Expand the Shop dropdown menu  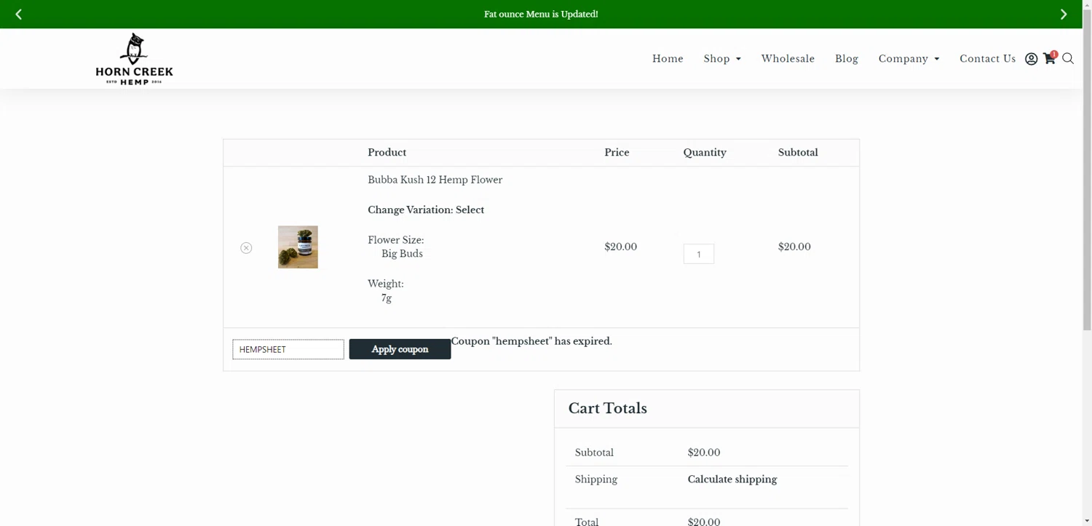click(x=722, y=59)
